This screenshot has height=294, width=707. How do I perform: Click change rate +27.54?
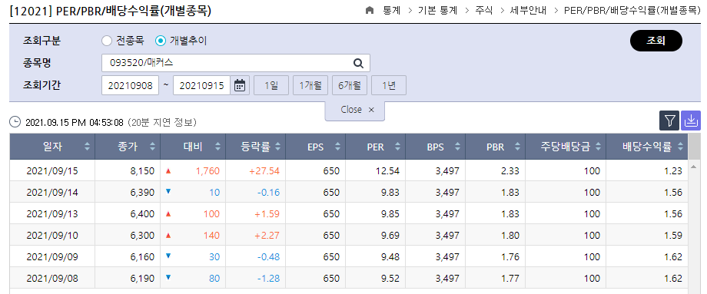(264, 171)
